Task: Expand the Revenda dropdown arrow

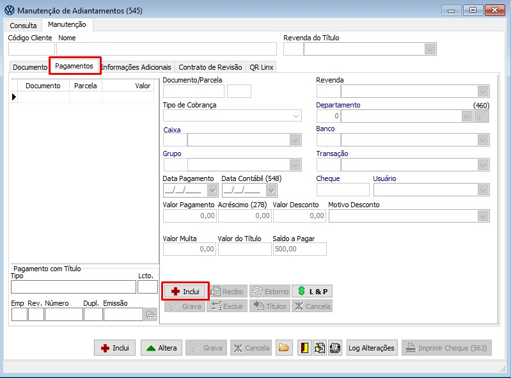Action: pos(483,91)
